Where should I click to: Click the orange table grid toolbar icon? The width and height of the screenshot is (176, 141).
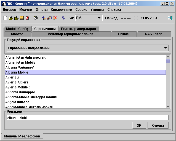click(x=22, y=18)
